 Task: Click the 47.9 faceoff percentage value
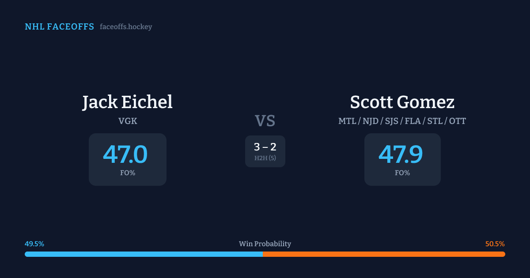coord(401,155)
